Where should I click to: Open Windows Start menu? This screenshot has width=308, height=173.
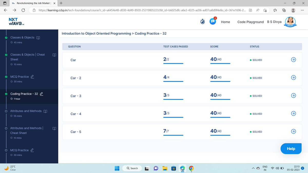(x=117, y=168)
